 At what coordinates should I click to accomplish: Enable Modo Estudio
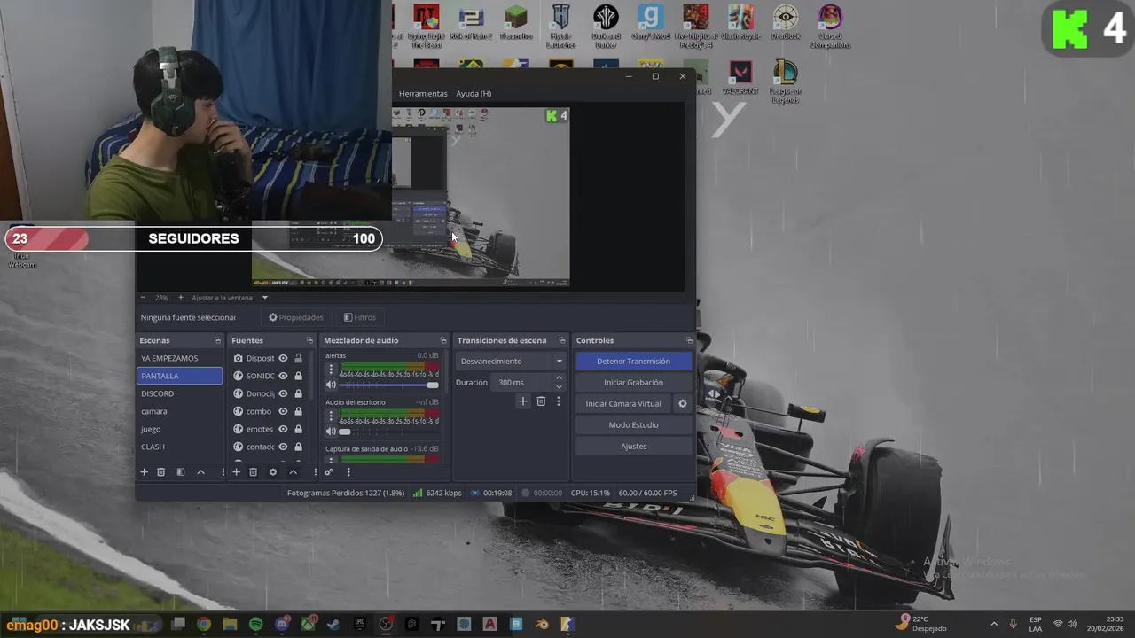coord(633,425)
